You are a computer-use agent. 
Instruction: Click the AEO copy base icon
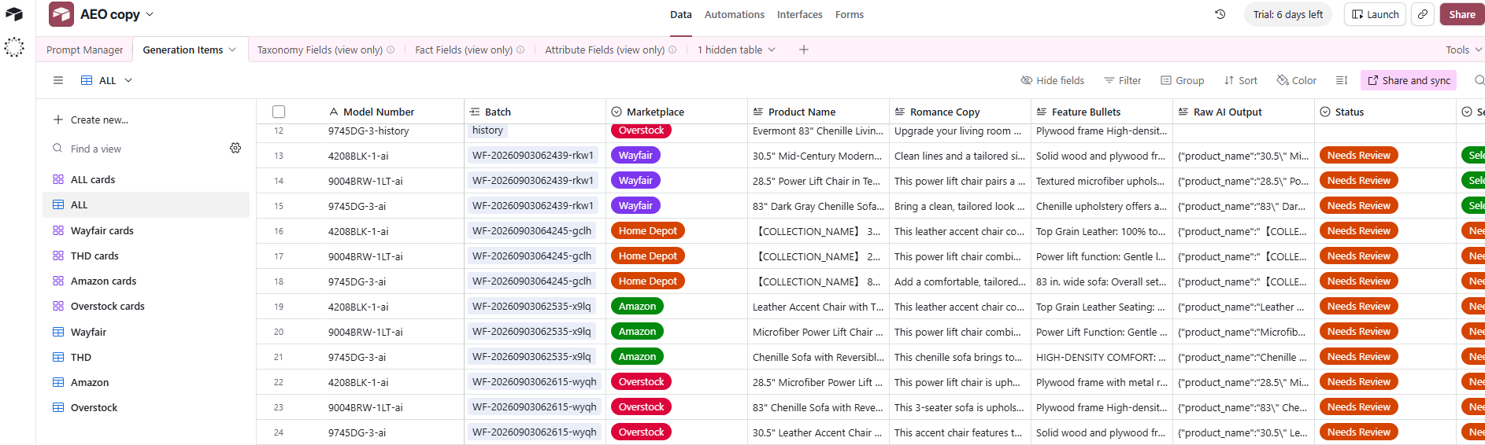61,14
